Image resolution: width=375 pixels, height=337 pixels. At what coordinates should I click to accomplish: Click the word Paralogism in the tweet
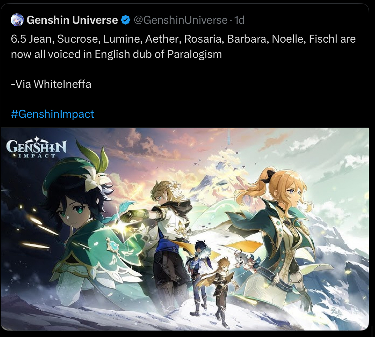point(194,54)
